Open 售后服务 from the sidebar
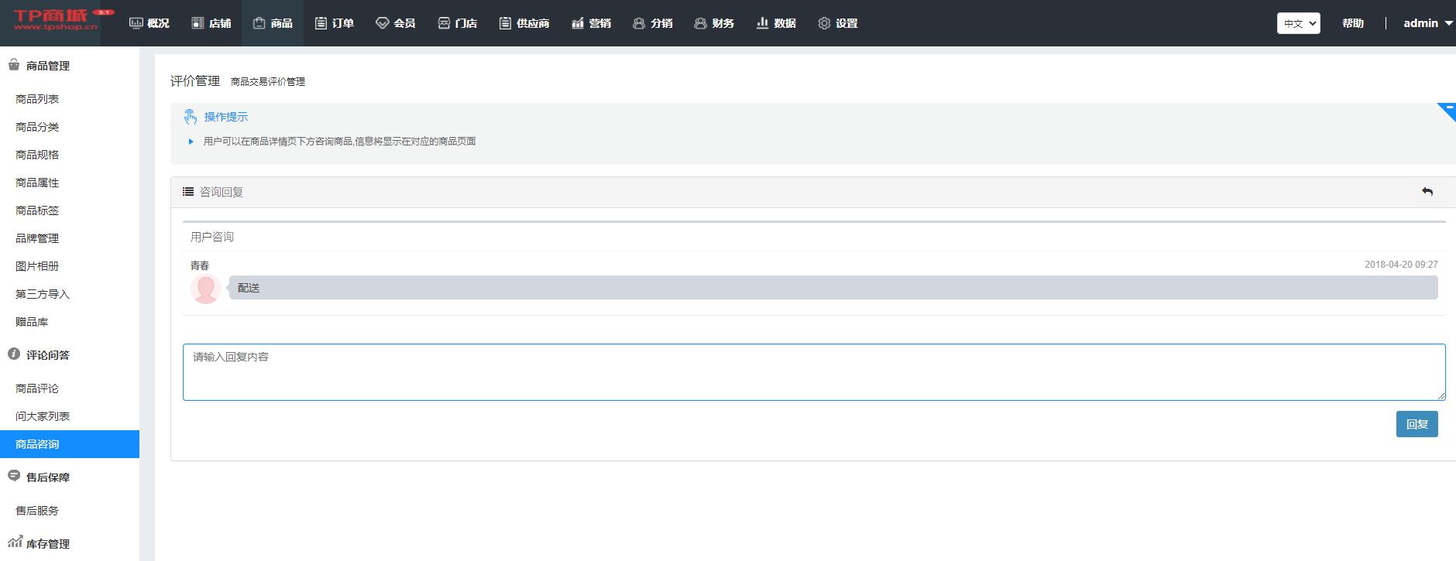This screenshot has width=1456, height=561. 37,511
